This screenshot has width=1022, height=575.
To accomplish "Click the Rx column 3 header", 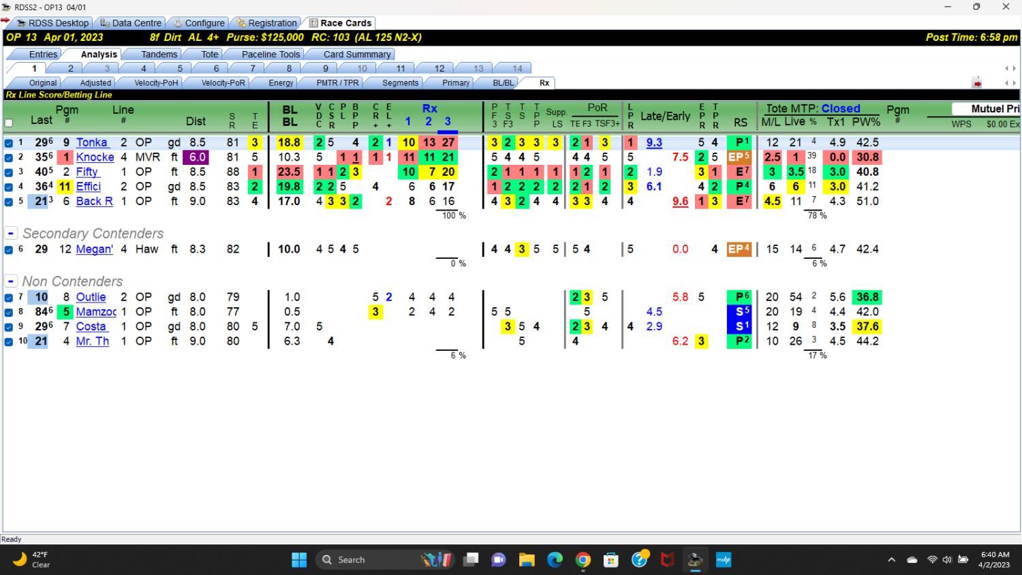I will [x=448, y=121].
